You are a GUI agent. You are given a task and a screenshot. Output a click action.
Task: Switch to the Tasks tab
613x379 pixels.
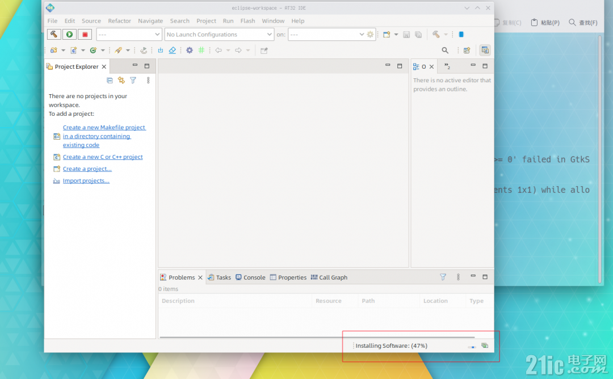(x=219, y=277)
